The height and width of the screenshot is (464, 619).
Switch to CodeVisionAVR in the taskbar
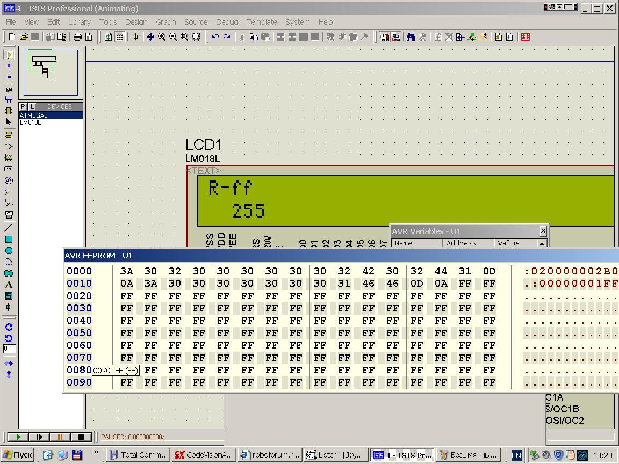pyautogui.click(x=204, y=455)
